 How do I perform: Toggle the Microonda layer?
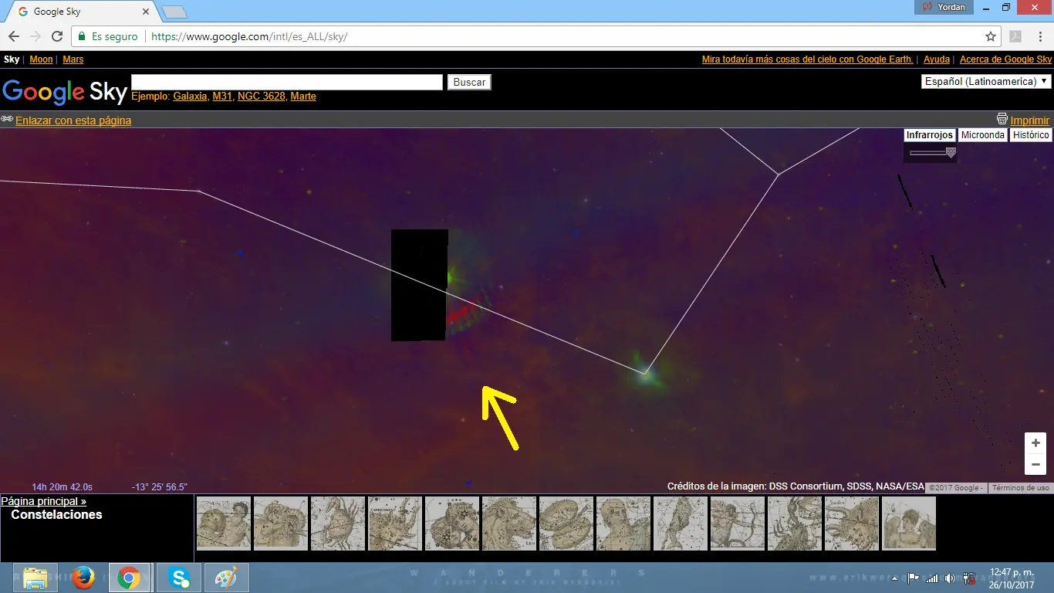point(983,135)
